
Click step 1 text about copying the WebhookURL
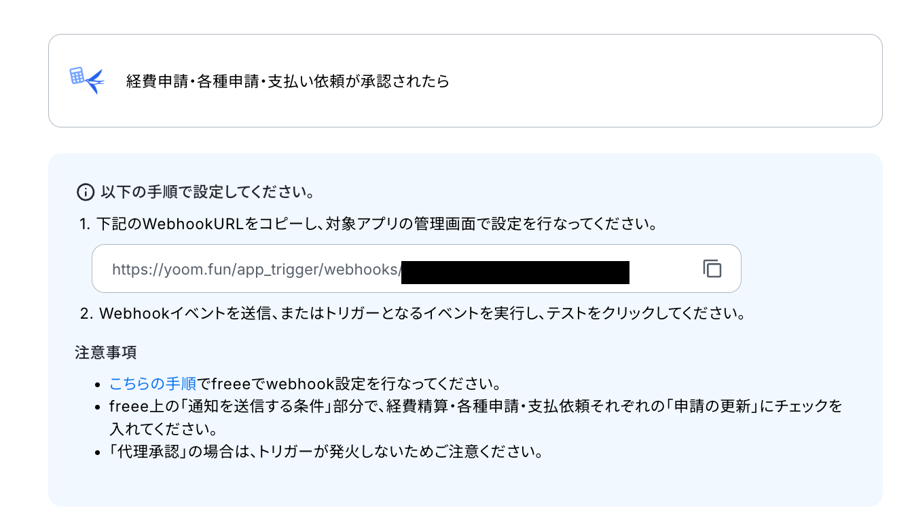click(x=369, y=224)
